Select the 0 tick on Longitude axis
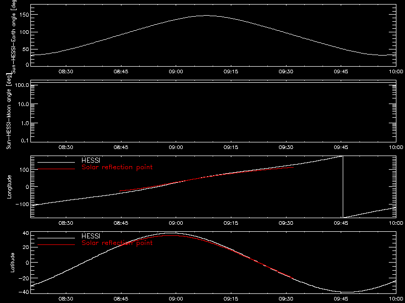The image size is (405, 303). click(27, 187)
